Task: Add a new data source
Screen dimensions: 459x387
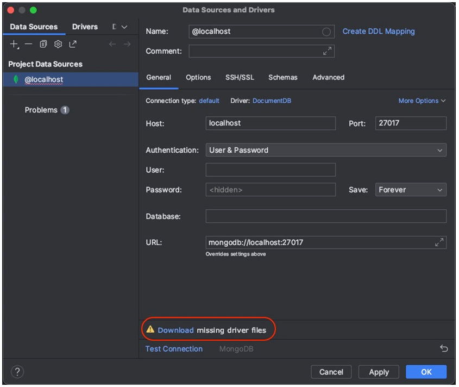Action: (13, 44)
